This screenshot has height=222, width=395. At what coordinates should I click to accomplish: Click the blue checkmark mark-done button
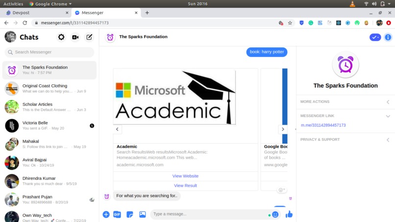pos(375,37)
